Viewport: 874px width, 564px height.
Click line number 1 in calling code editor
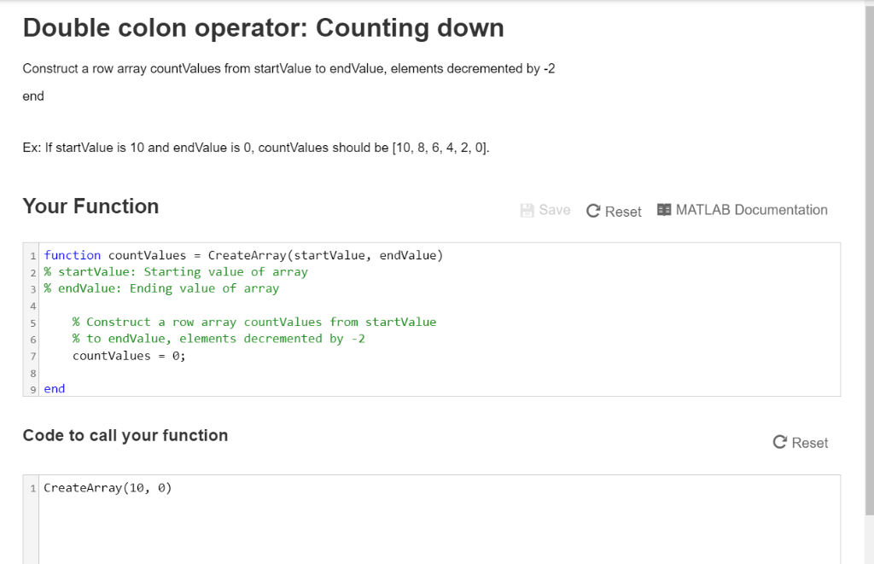(33, 488)
